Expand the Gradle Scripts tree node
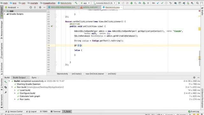Image resolution: width=204 pixels, height=115 pixels. [5, 14]
